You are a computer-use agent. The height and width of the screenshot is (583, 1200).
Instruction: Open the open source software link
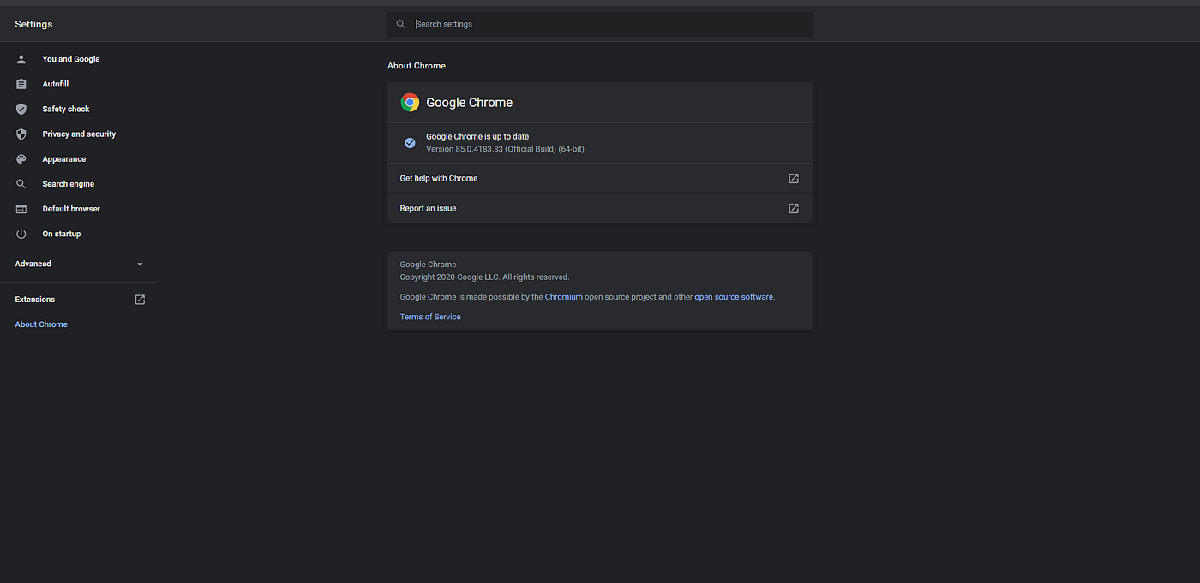pyautogui.click(x=734, y=297)
